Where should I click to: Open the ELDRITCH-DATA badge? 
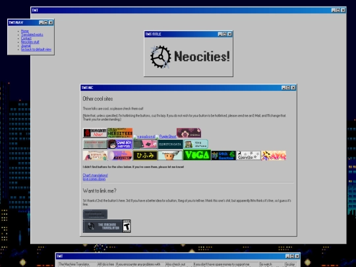tap(170, 144)
